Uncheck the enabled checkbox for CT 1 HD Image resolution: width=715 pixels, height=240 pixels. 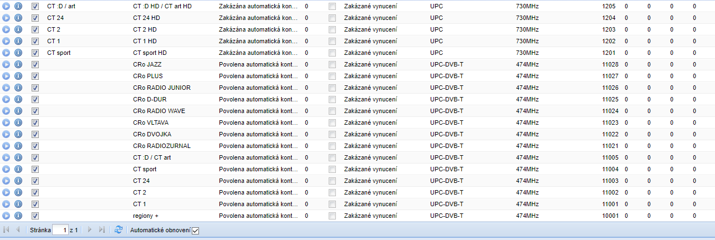coord(35,41)
